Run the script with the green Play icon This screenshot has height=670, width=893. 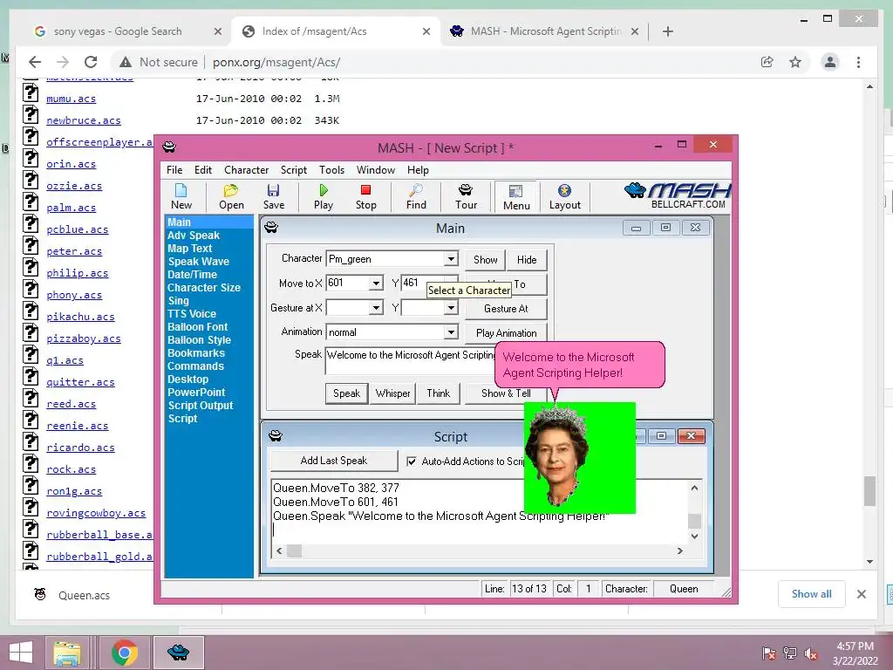(x=324, y=196)
